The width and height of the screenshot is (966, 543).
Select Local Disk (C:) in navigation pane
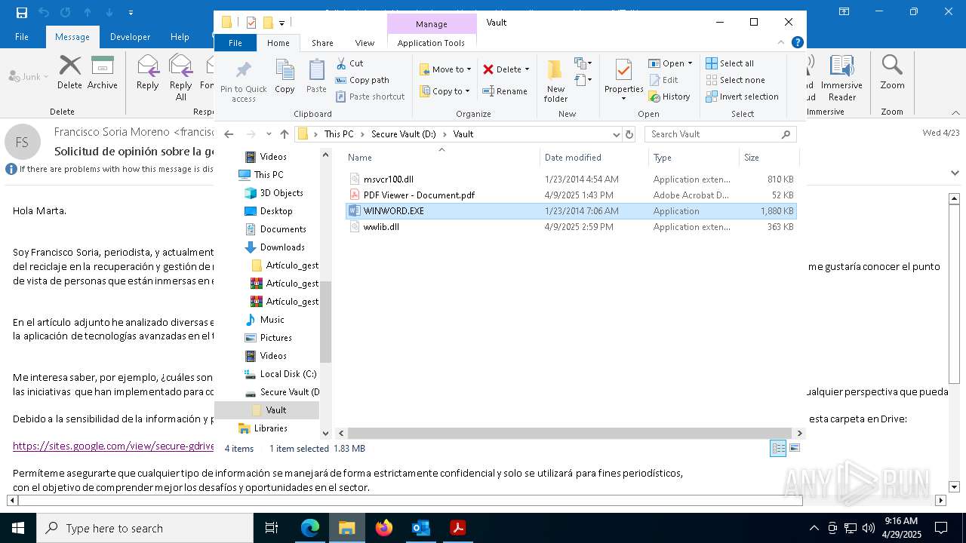click(288, 374)
